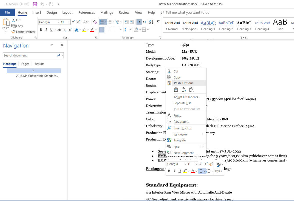The width and height of the screenshot is (294, 201).
Task: Click the Clear All Formatting icon
Action: coord(95,22)
